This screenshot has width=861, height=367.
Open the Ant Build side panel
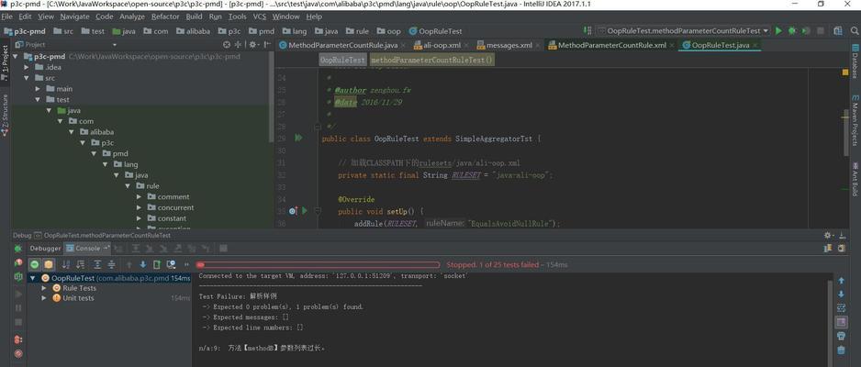[x=855, y=179]
